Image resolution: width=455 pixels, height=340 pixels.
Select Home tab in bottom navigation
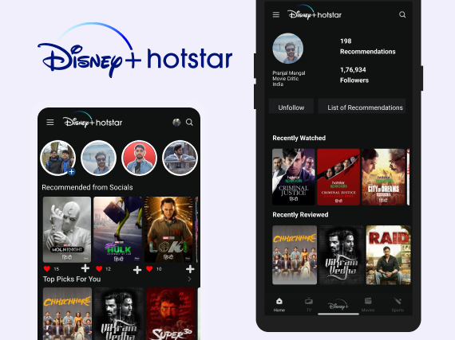(279, 305)
